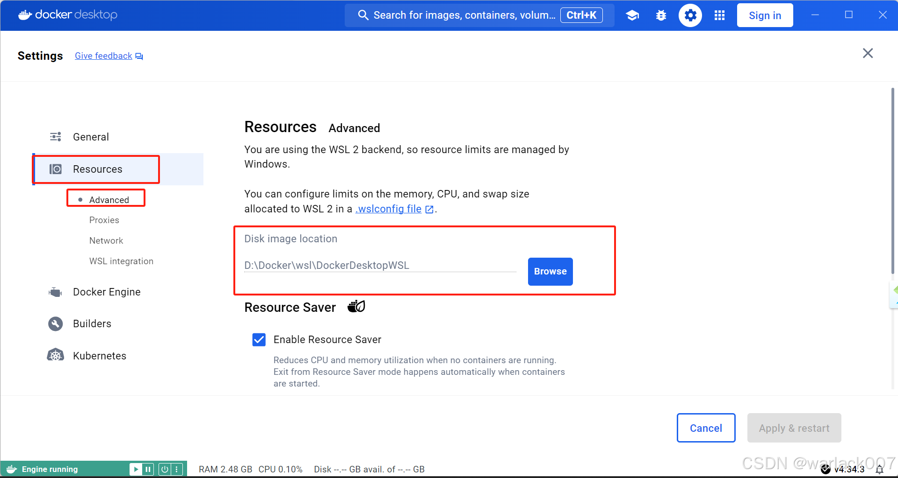
Task: Click the Enable Resource Saver label text
Action: pos(327,339)
